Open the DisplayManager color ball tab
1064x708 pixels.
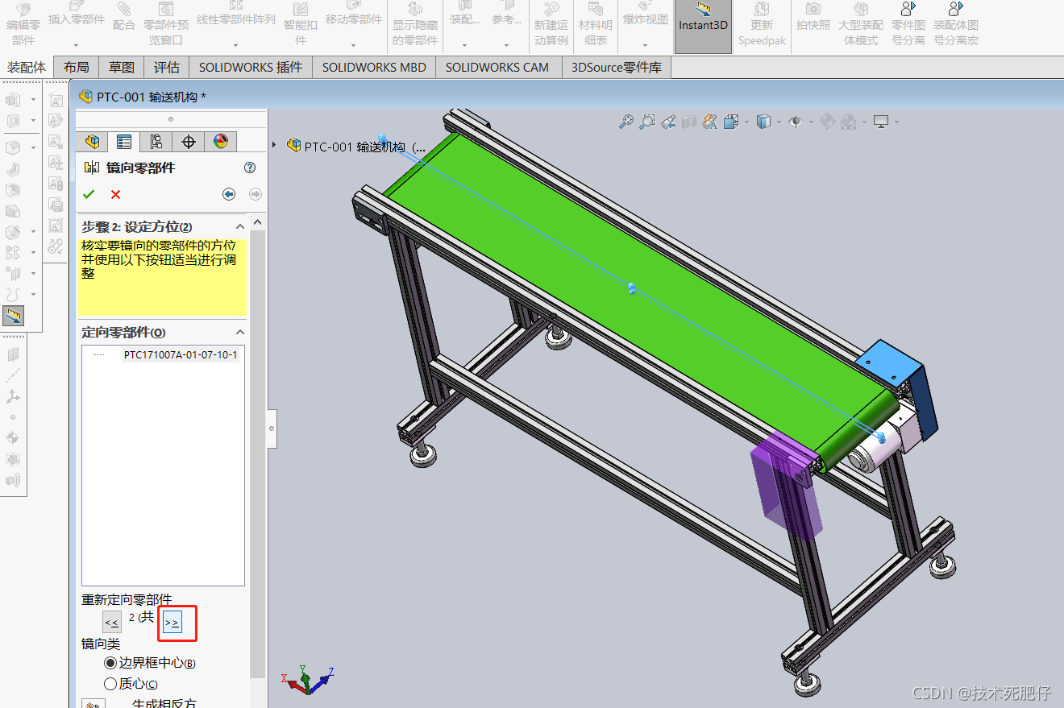pyautogui.click(x=220, y=142)
